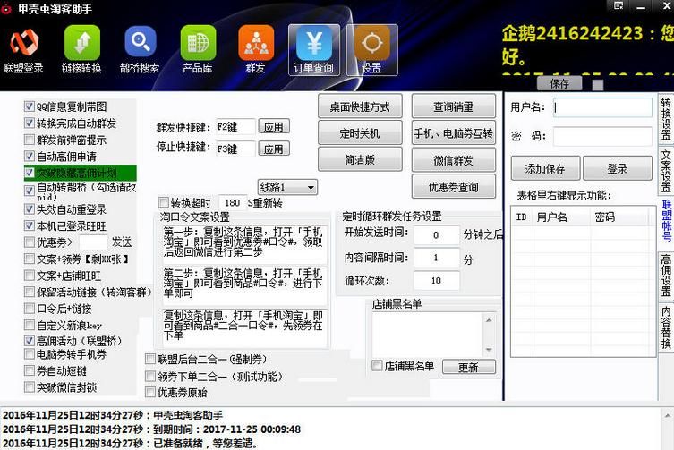Check the 店铺黑名单 checkbox
The width and height of the screenshot is (674, 450).
377,366
